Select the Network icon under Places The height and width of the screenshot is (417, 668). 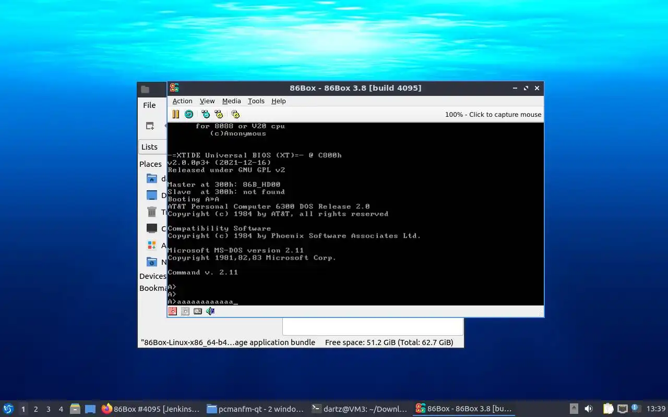(152, 262)
